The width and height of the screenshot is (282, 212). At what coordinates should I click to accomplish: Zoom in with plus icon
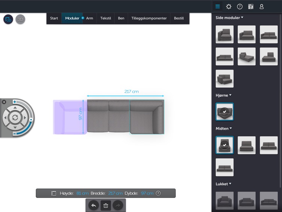(x=15, y=102)
